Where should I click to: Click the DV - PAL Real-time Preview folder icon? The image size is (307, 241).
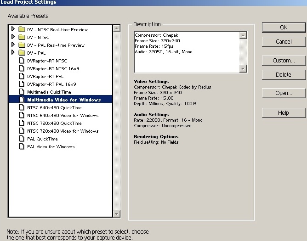click(x=22, y=45)
